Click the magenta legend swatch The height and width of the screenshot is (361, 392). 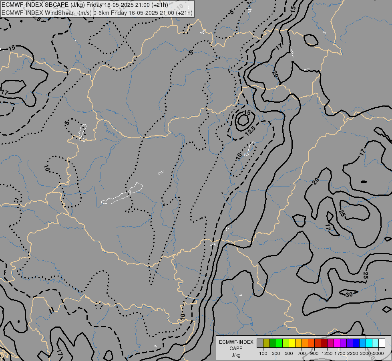coord(337,343)
